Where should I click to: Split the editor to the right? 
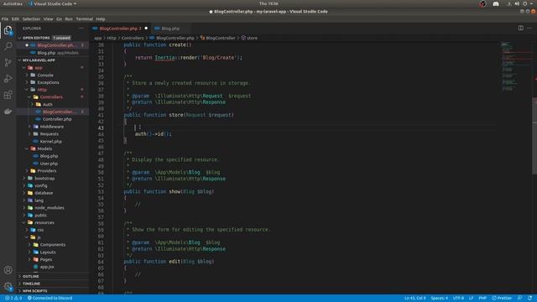tap(520, 28)
